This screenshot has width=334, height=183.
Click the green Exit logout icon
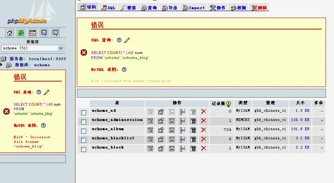coord(21,33)
